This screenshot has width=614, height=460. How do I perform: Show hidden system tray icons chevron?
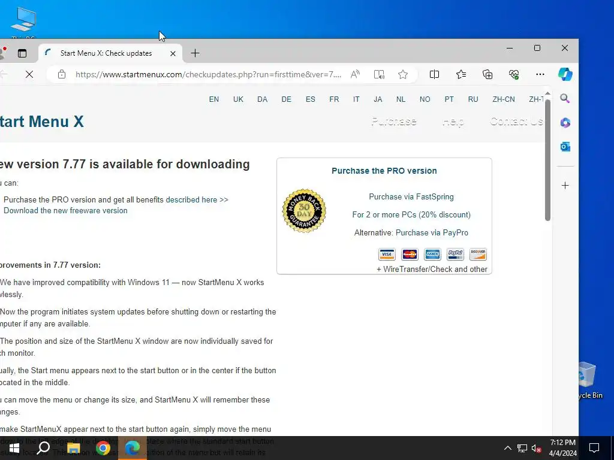point(507,448)
